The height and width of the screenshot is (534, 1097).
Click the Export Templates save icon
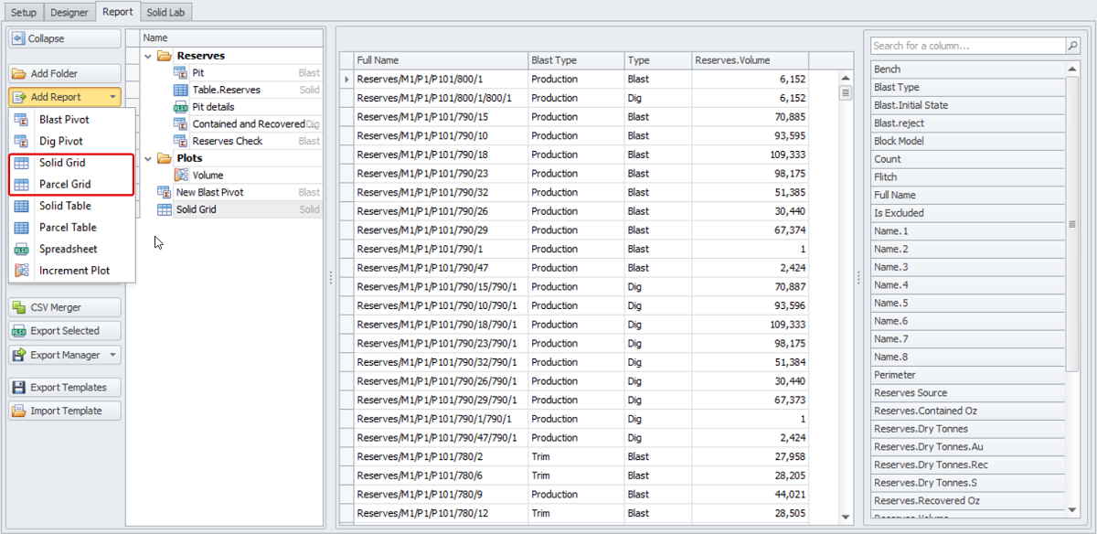coord(19,388)
